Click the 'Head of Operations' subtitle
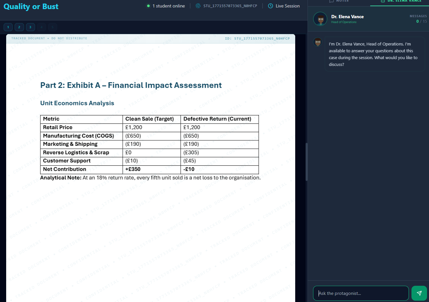Screen dimensions: 429x302 [344, 22]
